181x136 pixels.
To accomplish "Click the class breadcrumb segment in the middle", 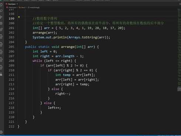I will point(22,7).
